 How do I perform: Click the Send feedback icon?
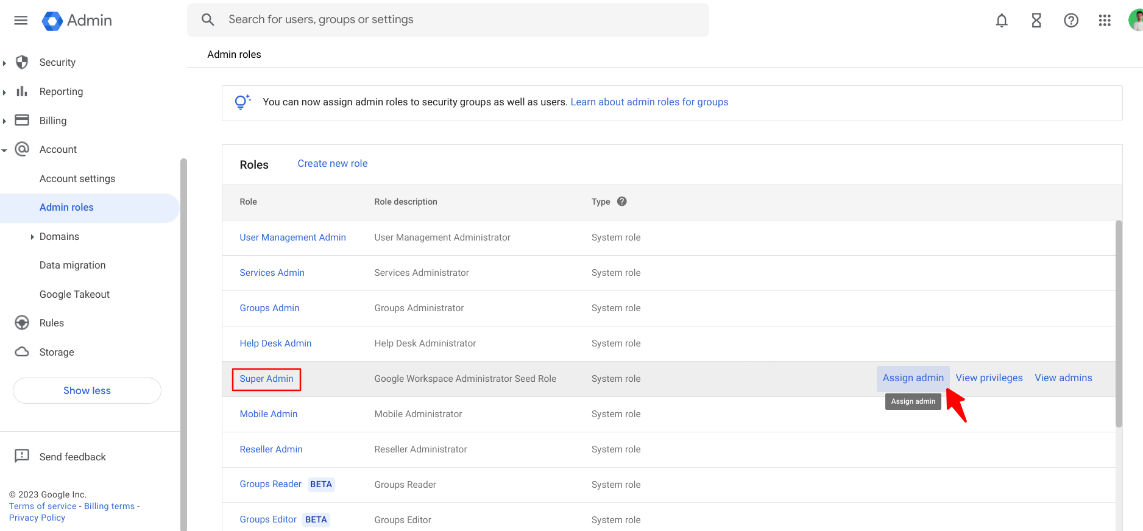coord(22,456)
